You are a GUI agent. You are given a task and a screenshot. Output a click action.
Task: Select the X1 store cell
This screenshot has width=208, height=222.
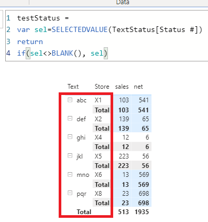(x=98, y=100)
